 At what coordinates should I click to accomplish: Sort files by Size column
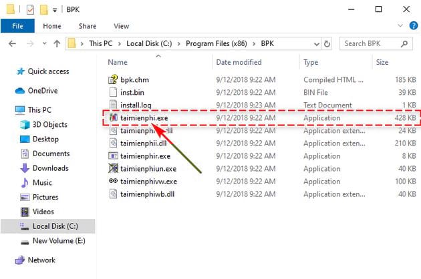pos(382,62)
